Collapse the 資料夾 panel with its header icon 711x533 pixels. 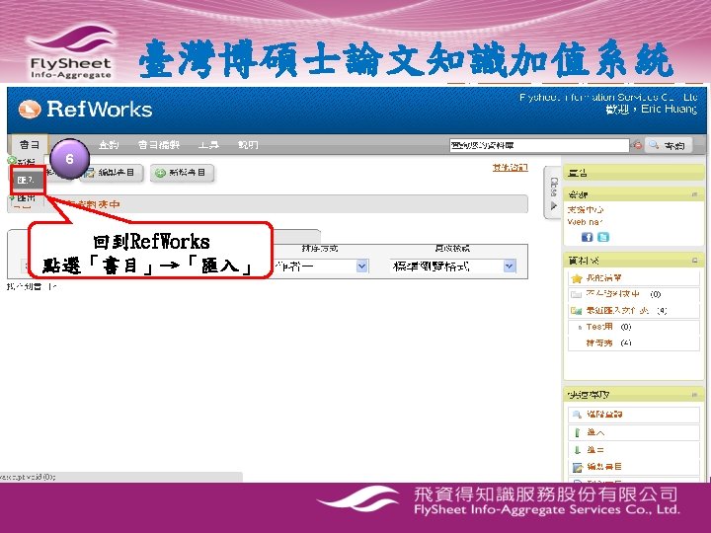(694, 261)
